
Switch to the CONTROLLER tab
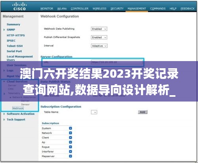coord(80,9)
